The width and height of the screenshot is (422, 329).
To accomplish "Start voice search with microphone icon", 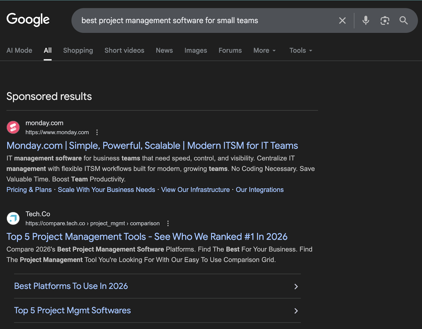I will (x=366, y=21).
